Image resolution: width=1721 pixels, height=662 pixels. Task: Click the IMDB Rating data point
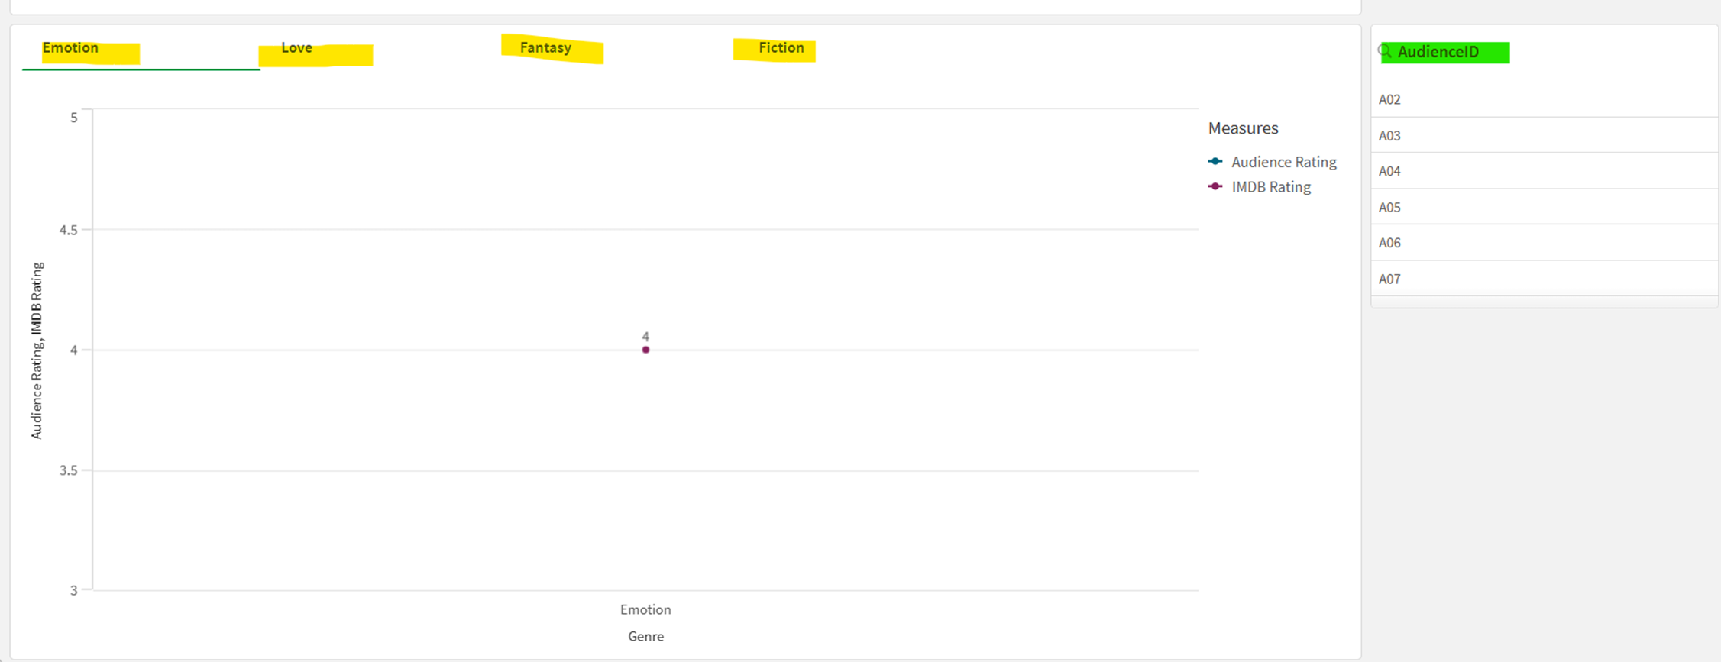645,350
